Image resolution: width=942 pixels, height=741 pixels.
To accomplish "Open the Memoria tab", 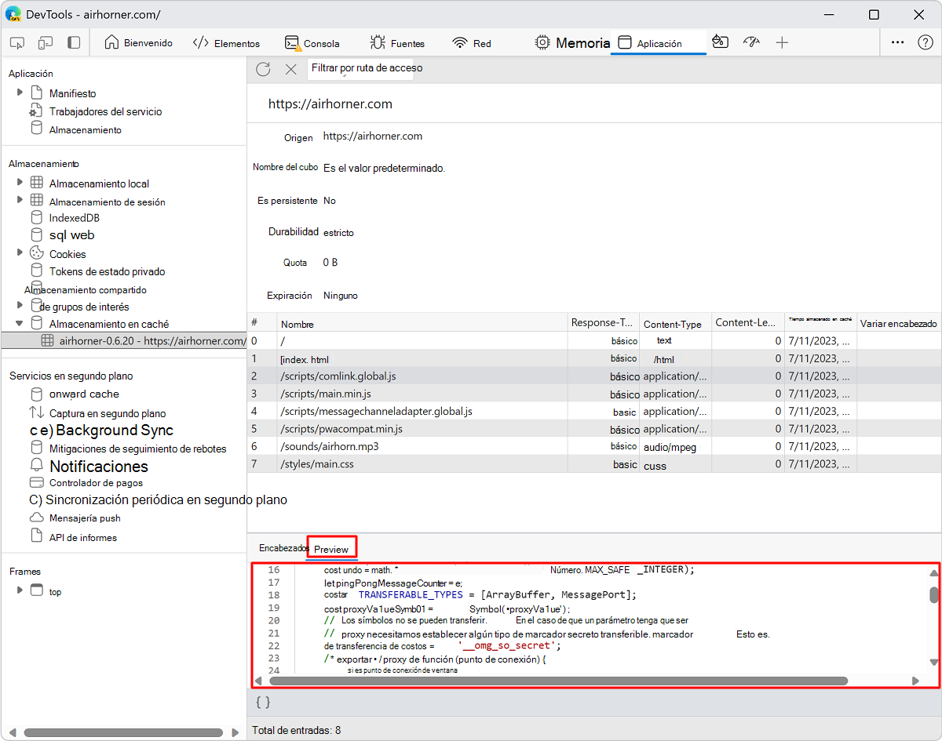I will (572, 43).
